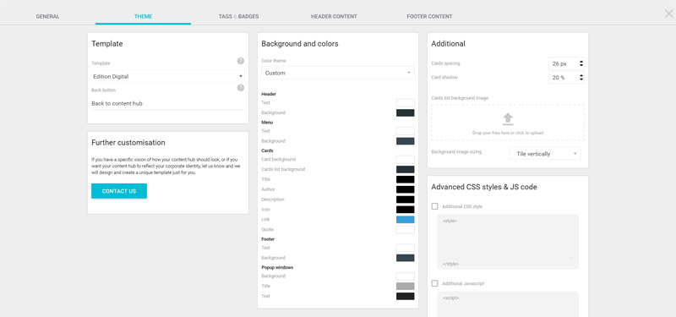Pick the Description color swatch
The width and height of the screenshot is (676, 317).
[406, 199]
